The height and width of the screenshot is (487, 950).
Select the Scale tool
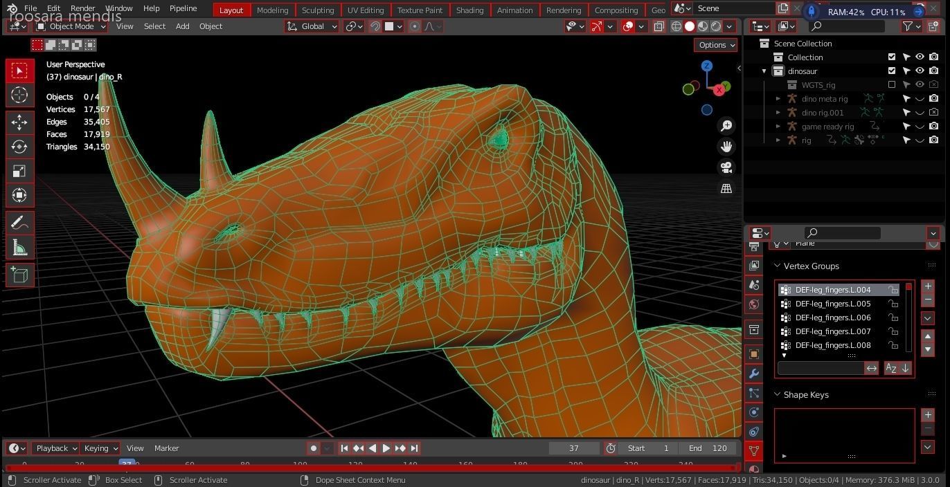(x=19, y=171)
